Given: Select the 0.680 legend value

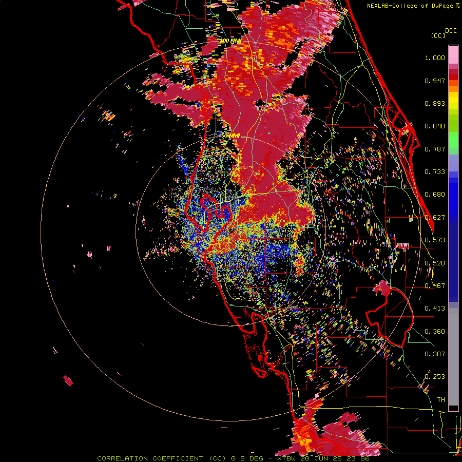Looking at the screenshot, I should point(435,195).
